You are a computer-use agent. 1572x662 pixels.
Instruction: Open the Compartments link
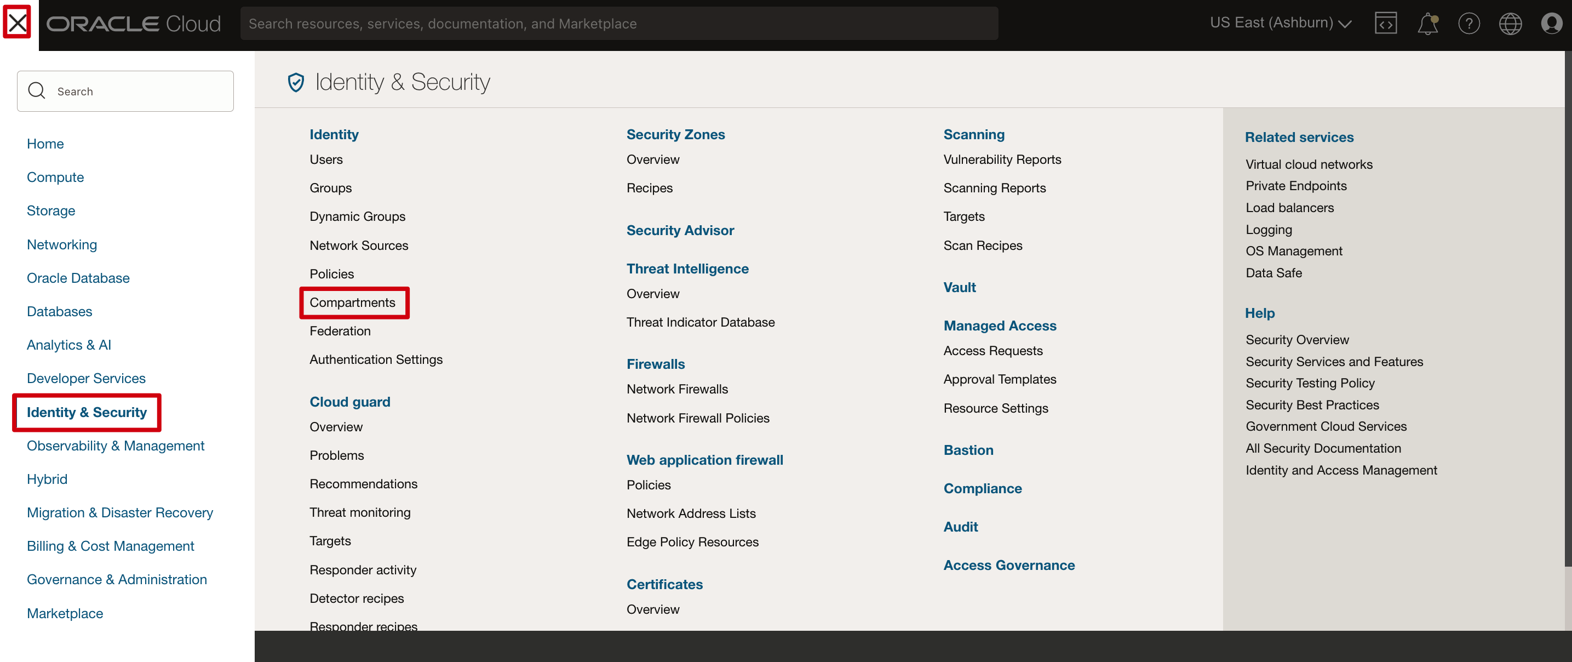(352, 303)
